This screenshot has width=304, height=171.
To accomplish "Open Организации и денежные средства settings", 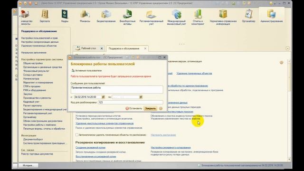I will [42, 67].
